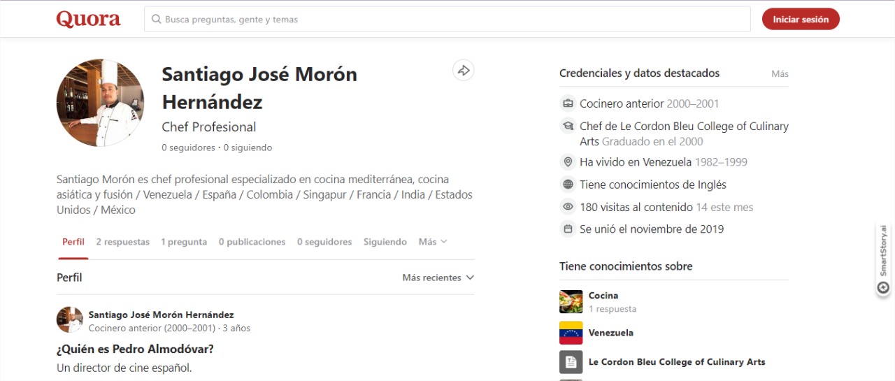The width and height of the screenshot is (895, 381).
Task: Click the share arrow icon
Action: 463,70
